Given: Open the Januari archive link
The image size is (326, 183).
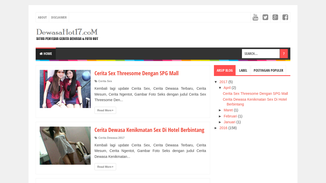Looking at the screenshot, I should (230, 122).
